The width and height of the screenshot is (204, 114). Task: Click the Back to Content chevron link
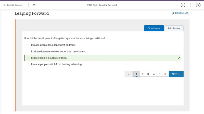pyautogui.click(x=13, y=5)
